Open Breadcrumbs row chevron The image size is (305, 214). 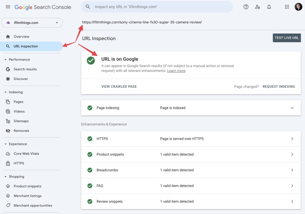click(x=292, y=170)
